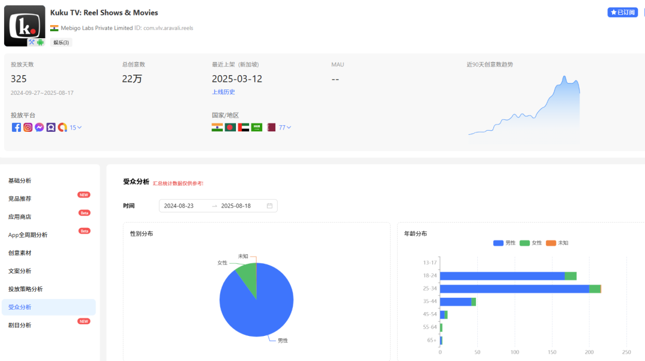The width and height of the screenshot is (645, 361).
Task: Click the 35-44 male blue bar
Action: 455,302
